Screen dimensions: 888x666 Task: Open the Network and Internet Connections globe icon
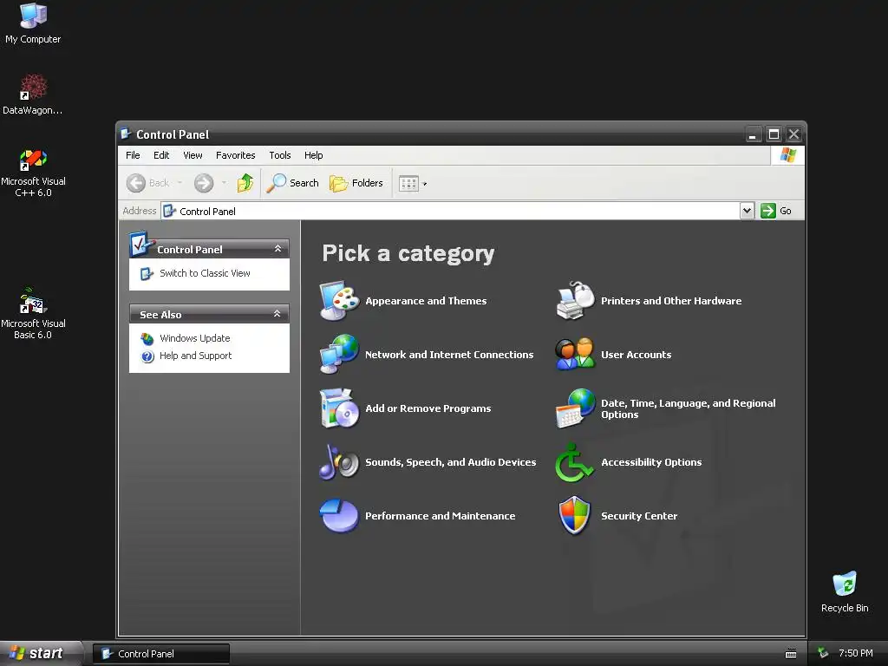(x=339, y=354)
